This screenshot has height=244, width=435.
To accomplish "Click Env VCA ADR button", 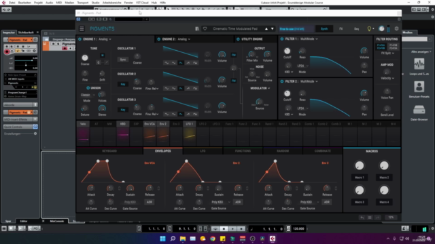I will [x=150, y=202].
